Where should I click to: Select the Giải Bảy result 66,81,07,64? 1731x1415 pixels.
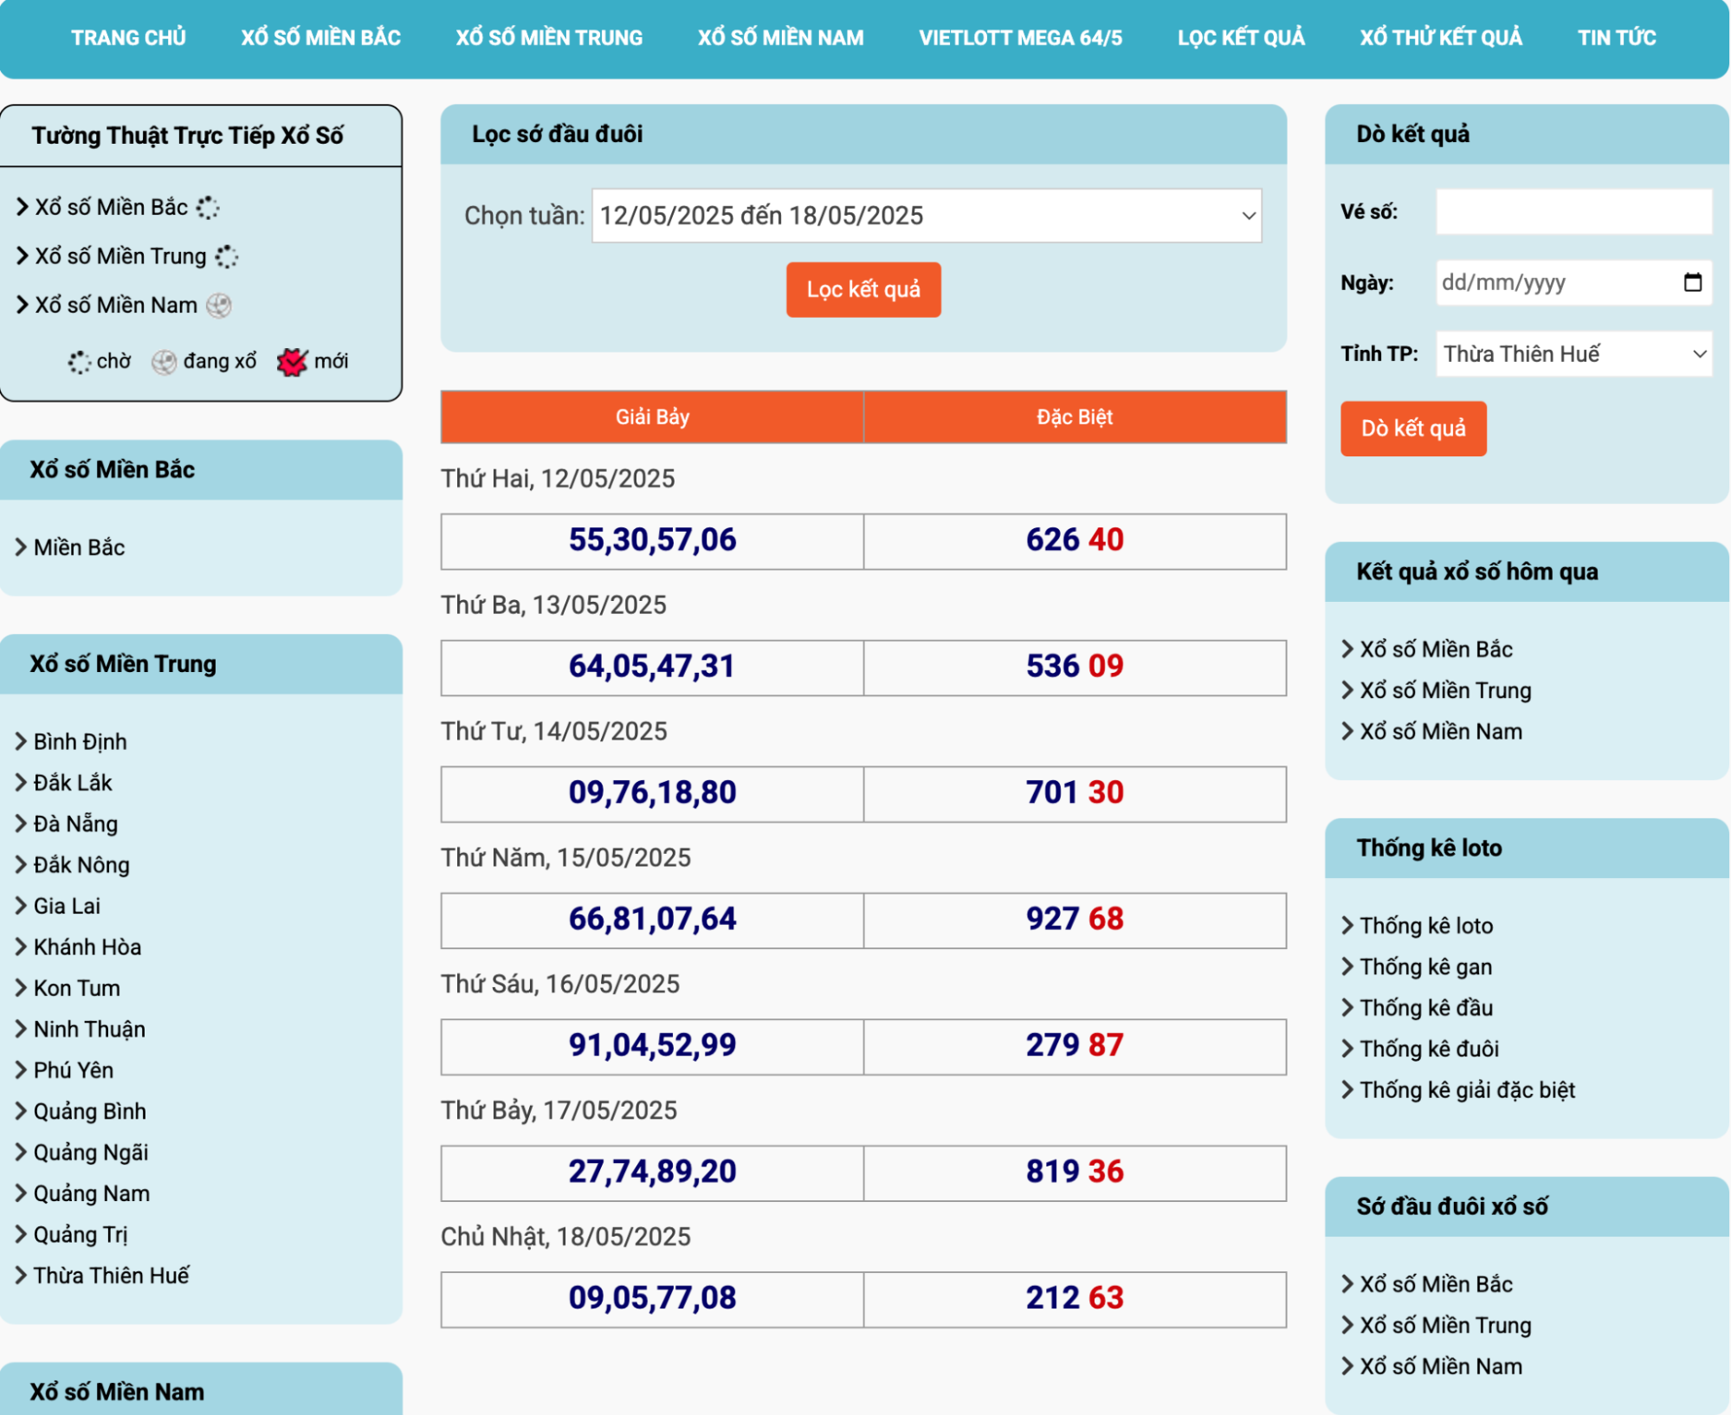[x=652, y=920]
